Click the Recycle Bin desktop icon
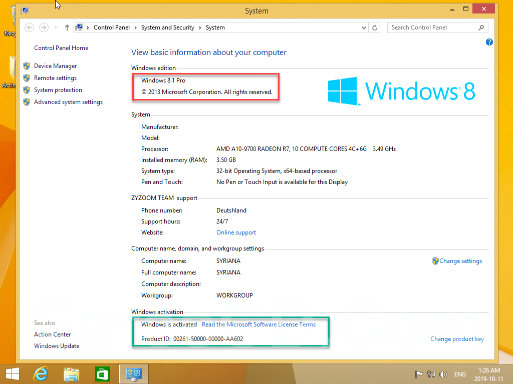Image resolution: width=513 pixels, height=384 pixels. [10, 20]
